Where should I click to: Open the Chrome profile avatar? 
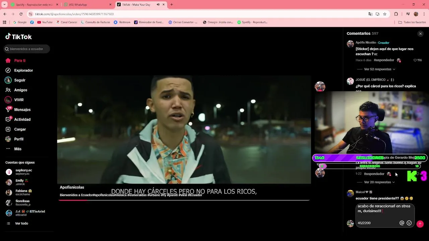pyautogui.click(x=416, y=14)
